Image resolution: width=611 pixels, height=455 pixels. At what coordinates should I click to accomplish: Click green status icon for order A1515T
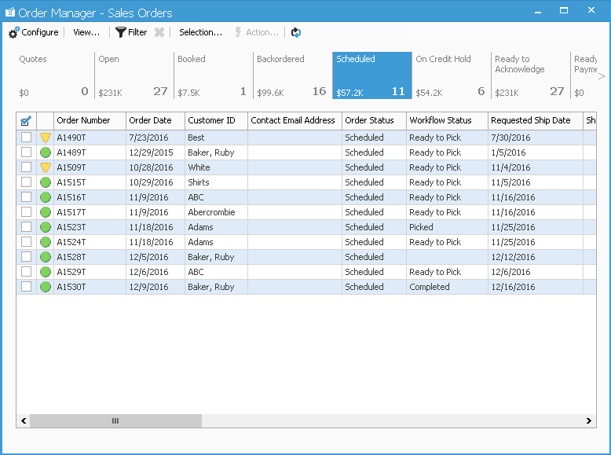click(46, 182)
